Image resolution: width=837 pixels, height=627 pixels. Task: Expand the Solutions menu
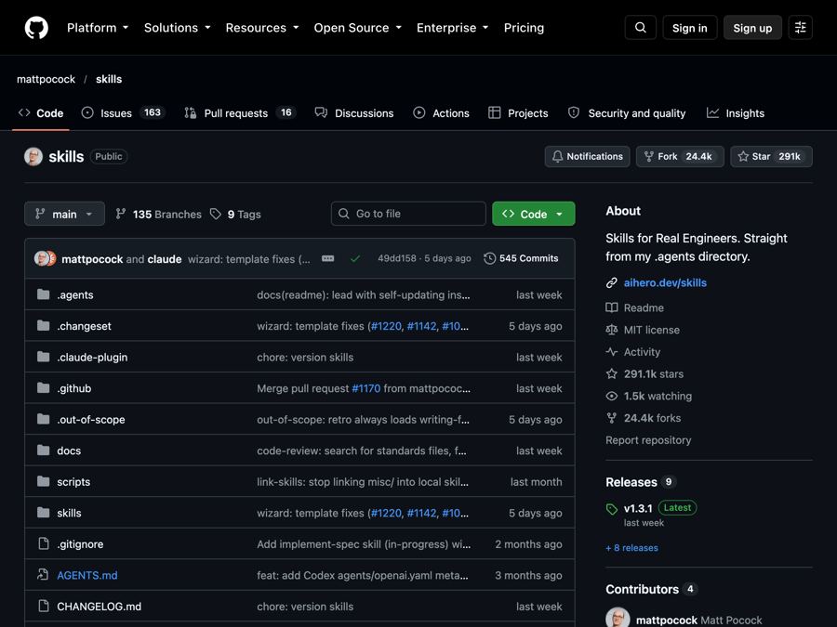point(178,28)
